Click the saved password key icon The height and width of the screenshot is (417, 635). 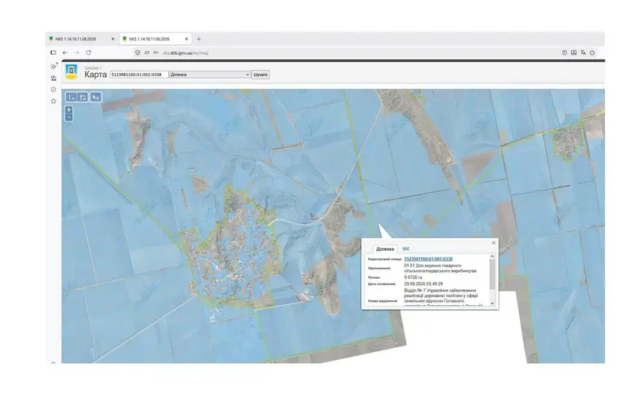[156, 52]
